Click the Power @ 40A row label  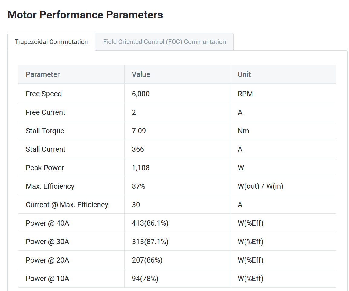pos(48,223)
